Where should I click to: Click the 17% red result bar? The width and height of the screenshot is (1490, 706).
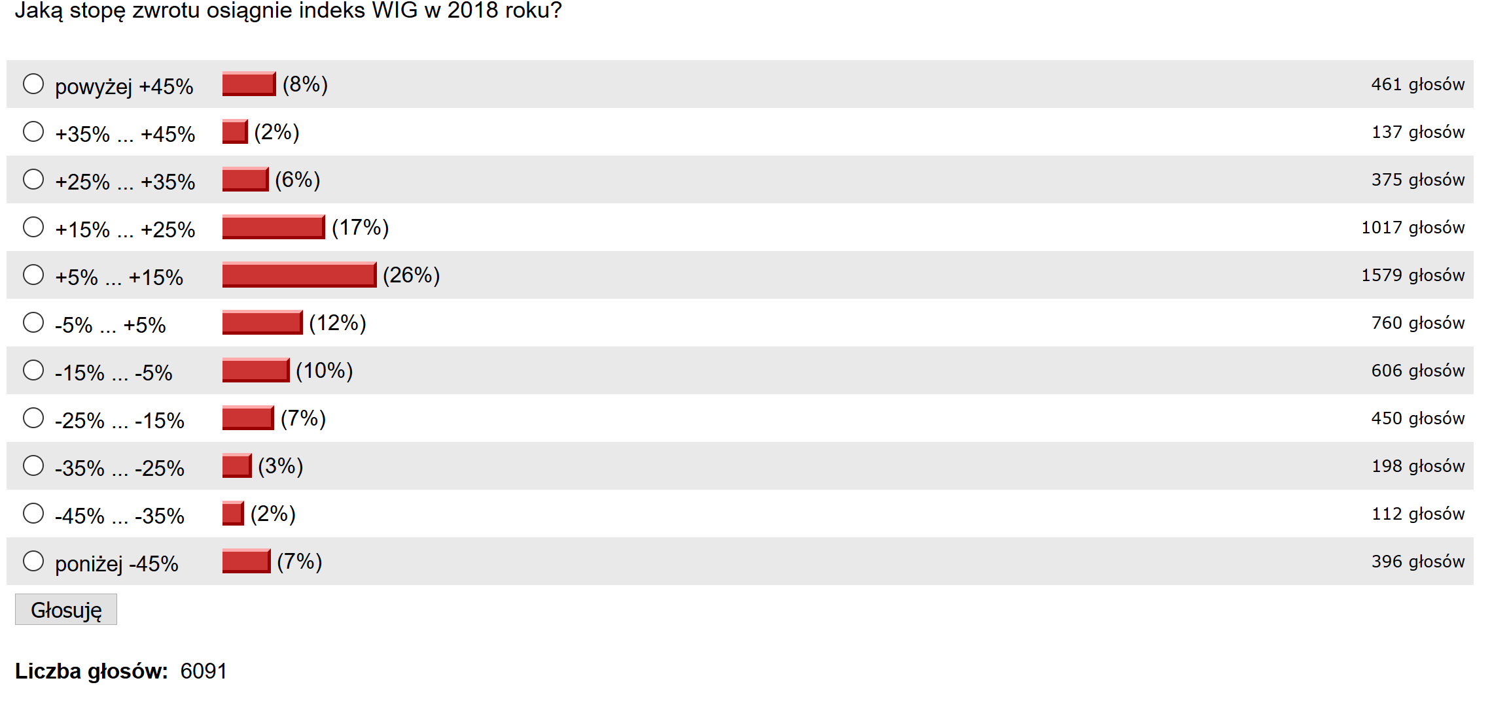pos(274,227)
